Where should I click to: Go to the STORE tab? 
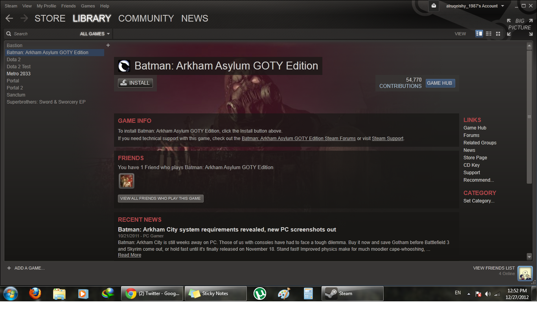click(50, 18)
